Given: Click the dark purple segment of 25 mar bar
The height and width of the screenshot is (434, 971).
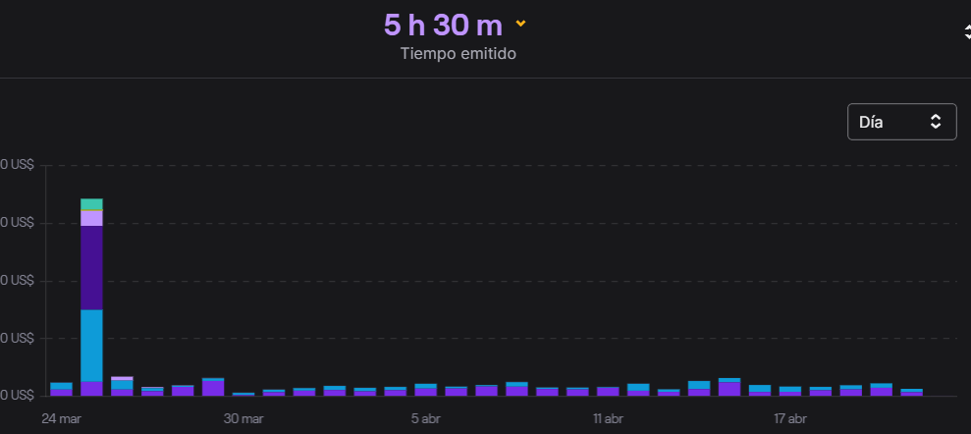Looking at the screenshot, I should pos(91,267).
